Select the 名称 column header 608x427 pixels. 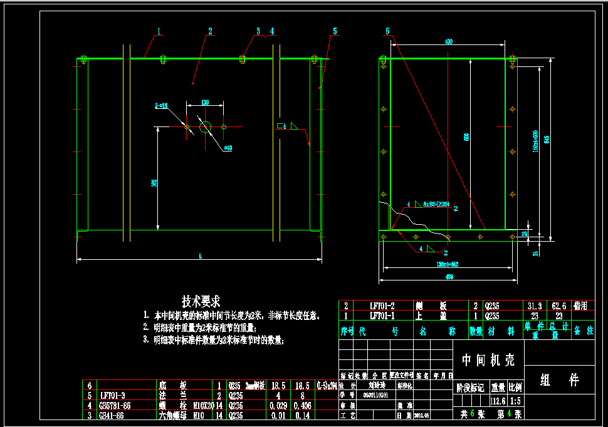pyautogui.click(x=437, y=331)
